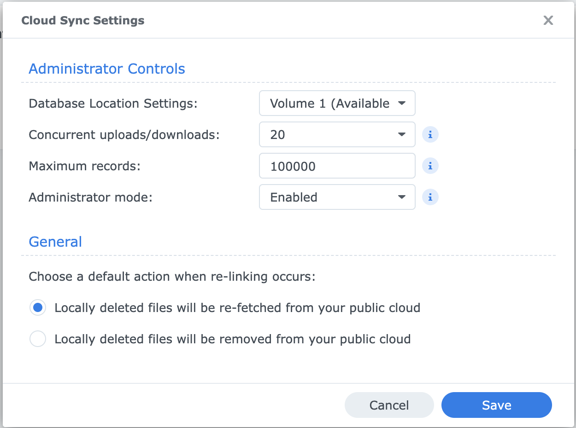576x428 pixels.
Task: Click the "re-fetched from your public cloud" label text
Action: pos(237,308)
